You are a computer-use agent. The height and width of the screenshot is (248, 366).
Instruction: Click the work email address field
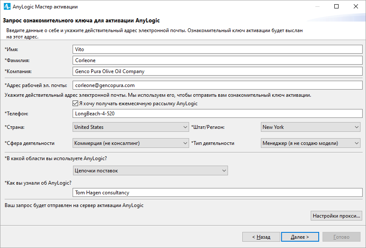point(217,85)
